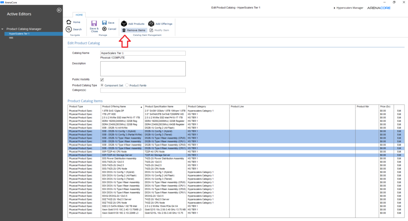Click Product Line column header

(x=292, y=107)
